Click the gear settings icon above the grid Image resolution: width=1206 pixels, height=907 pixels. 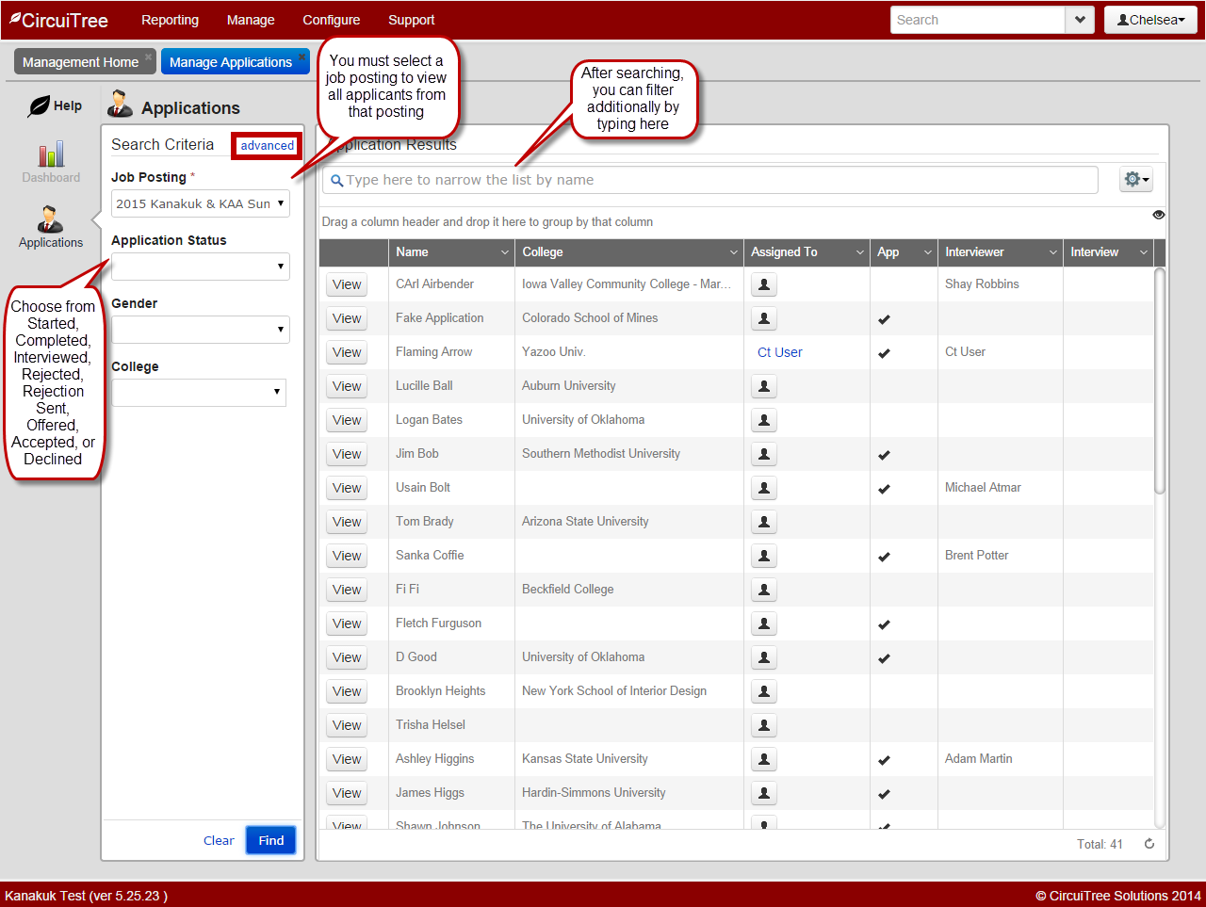(x=1135, y=180)
